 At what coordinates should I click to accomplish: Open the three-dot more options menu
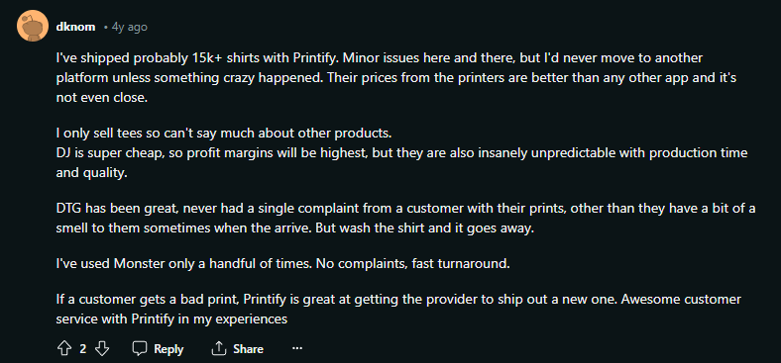(x=297, y=348)
